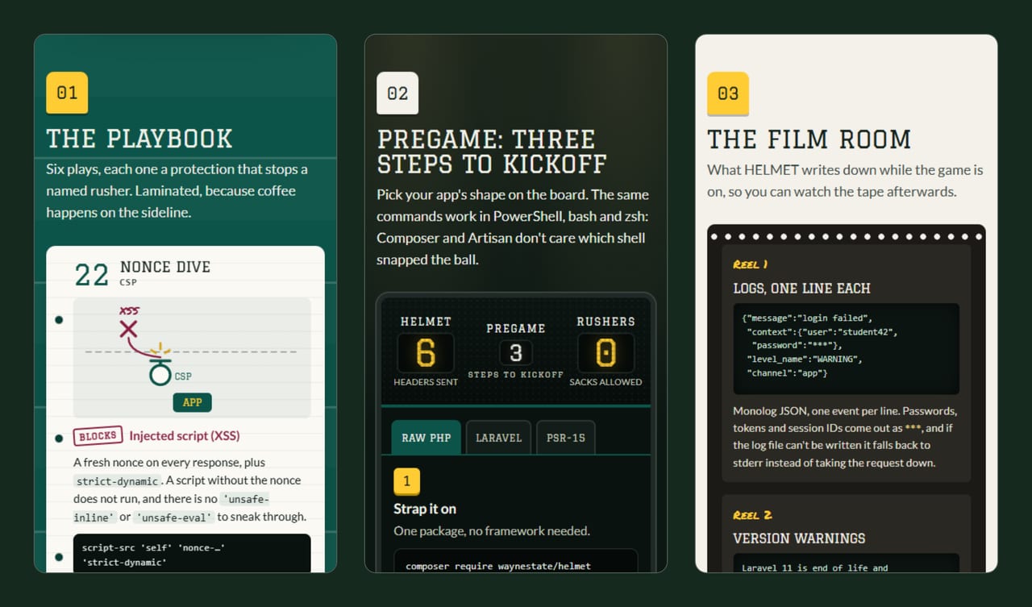
Task: Click the Reel 2 handwritten label
Action: click(752, 515)
